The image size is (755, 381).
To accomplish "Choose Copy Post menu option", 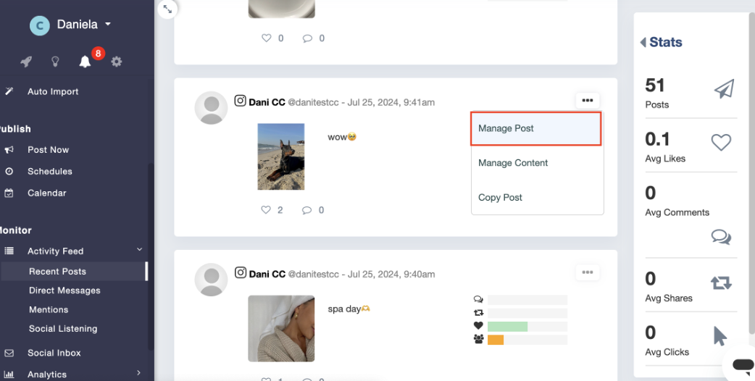I will (x=500, y=198).
